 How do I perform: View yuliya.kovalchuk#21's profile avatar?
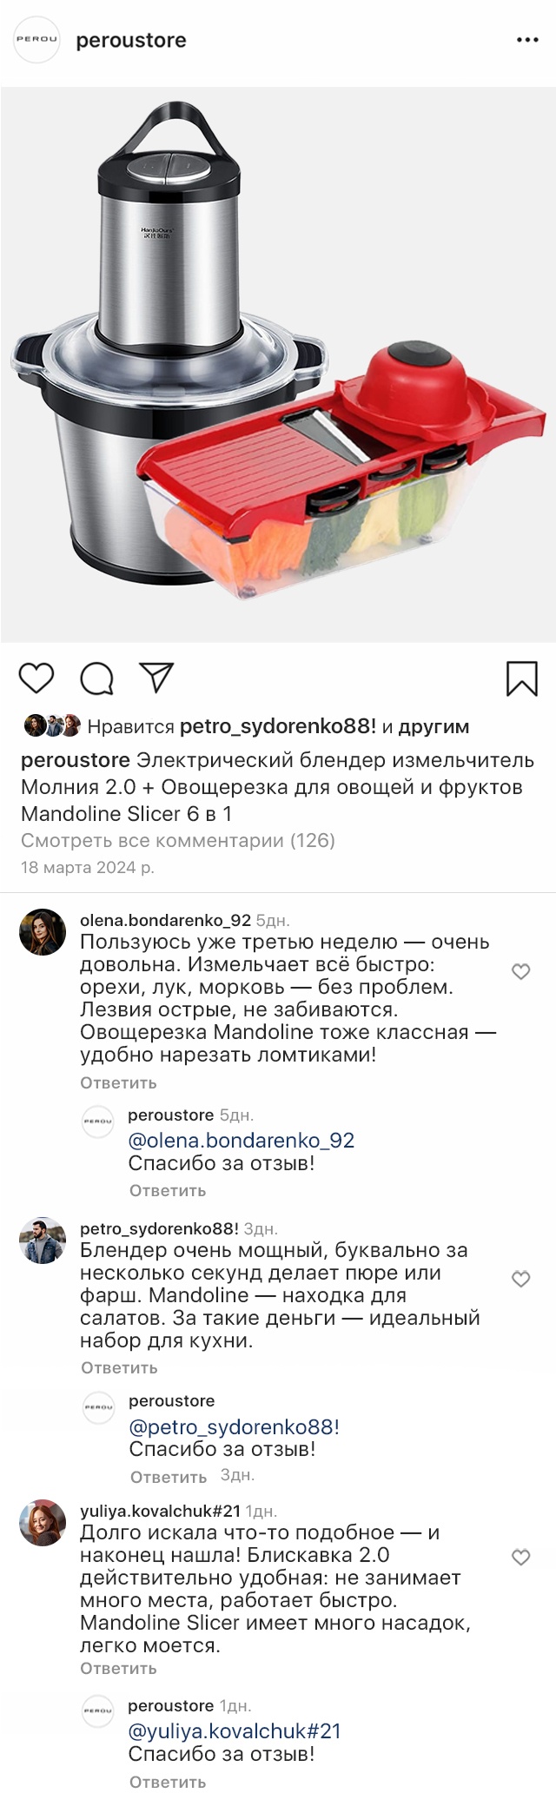(x=43, y=1523)
